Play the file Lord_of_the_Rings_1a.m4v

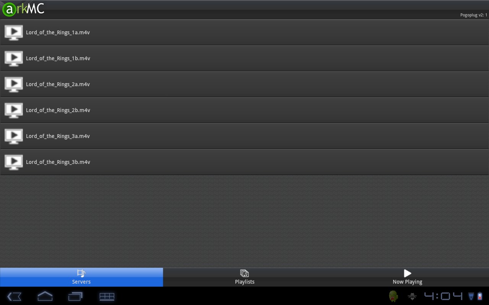click(244, 32)
